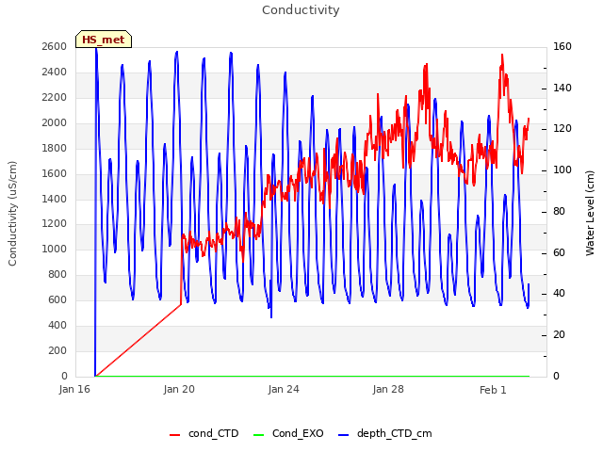Click the 100 water level axis value

coord(562,169)
